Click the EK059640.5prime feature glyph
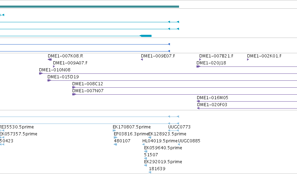297x174 pixels. [146, 151]
